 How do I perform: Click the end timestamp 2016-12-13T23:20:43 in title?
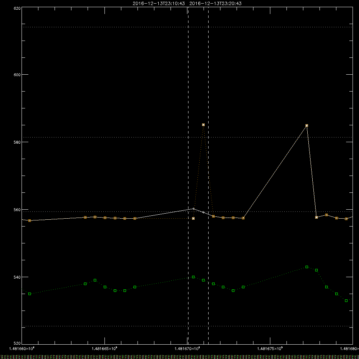pos(215,4)
